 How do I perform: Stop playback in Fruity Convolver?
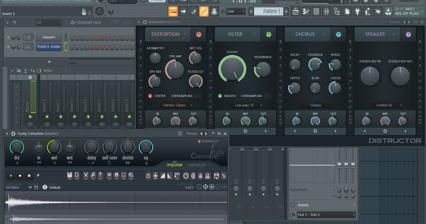point(20,175)
